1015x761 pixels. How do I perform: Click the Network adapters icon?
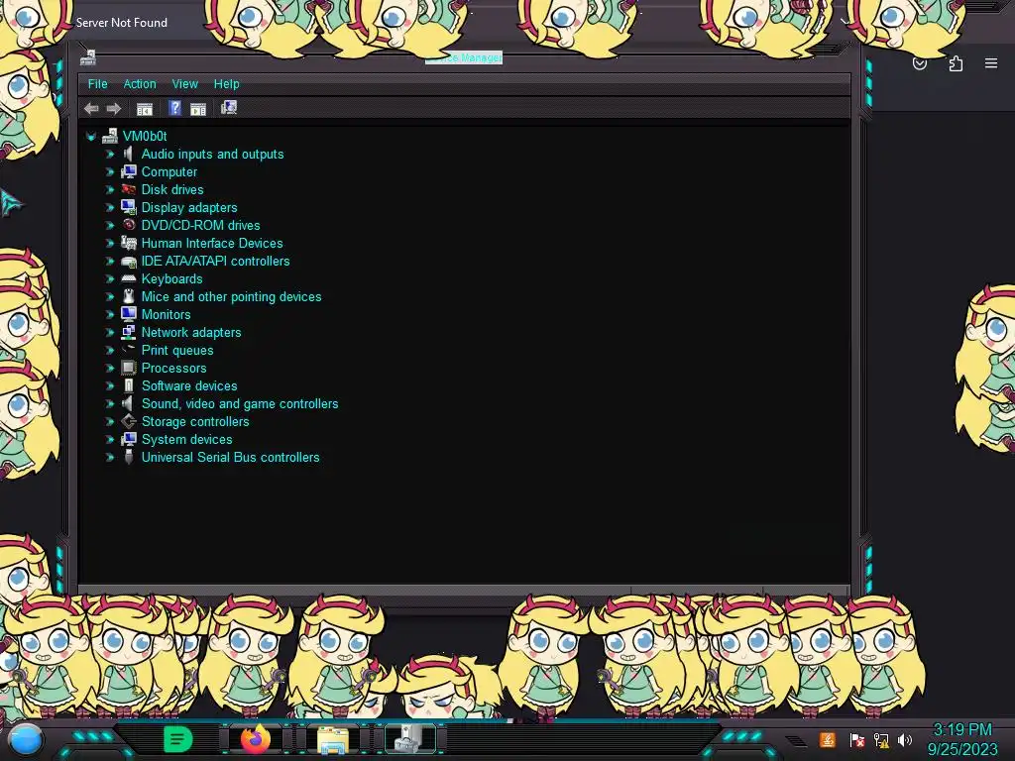128,332
